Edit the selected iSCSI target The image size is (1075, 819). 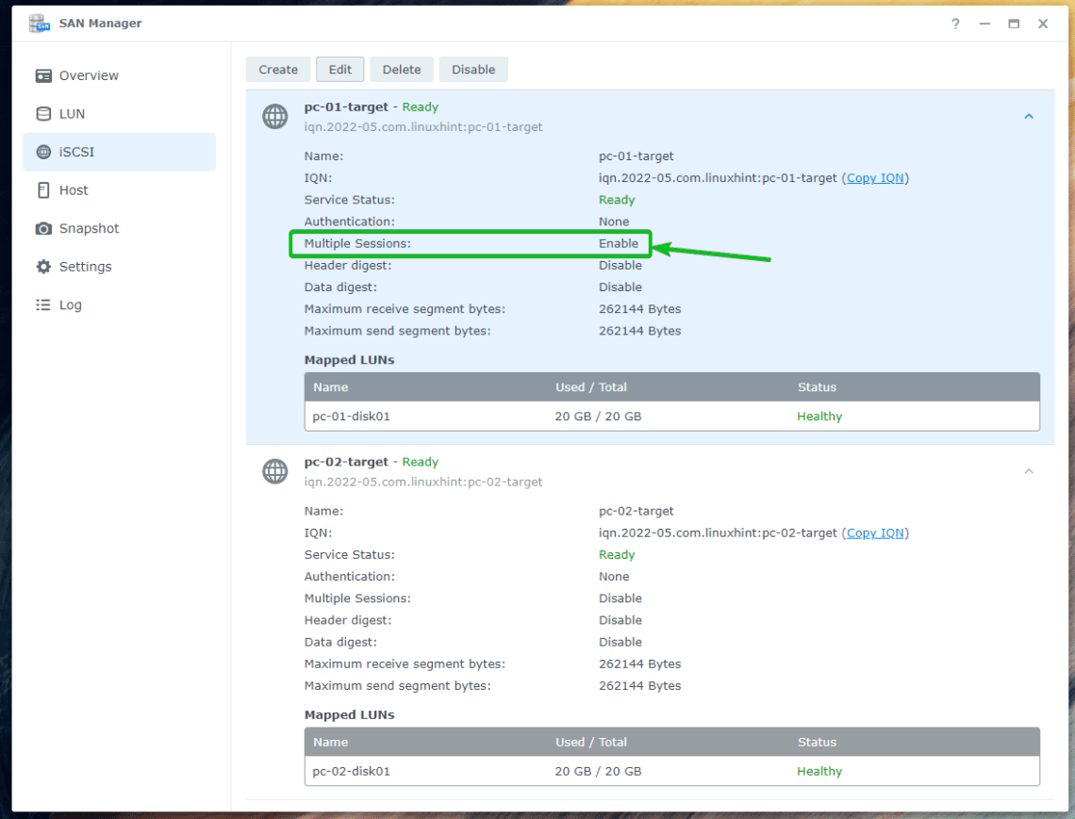(340, 69)
